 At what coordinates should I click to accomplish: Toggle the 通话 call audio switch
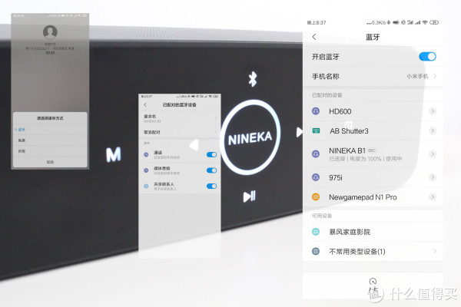(x=212, y=154)
